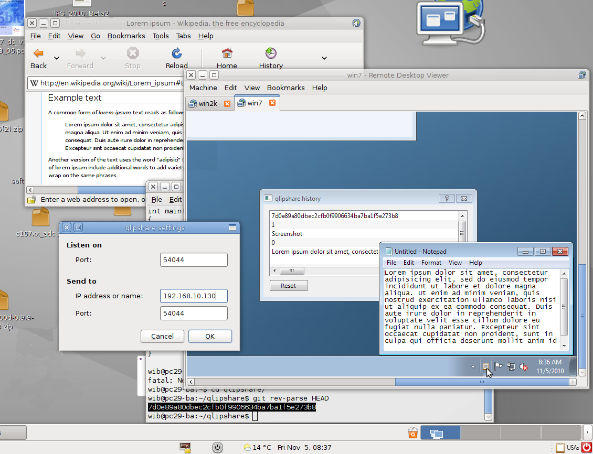This screenshot has height=454, width=593.
Task: Click Cancel in qlipshare settings
Action: tap(162, 336)
